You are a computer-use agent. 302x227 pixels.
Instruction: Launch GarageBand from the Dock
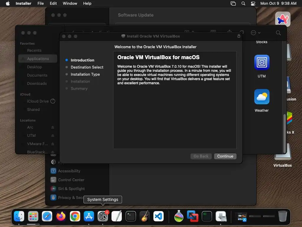coord(145,216)
